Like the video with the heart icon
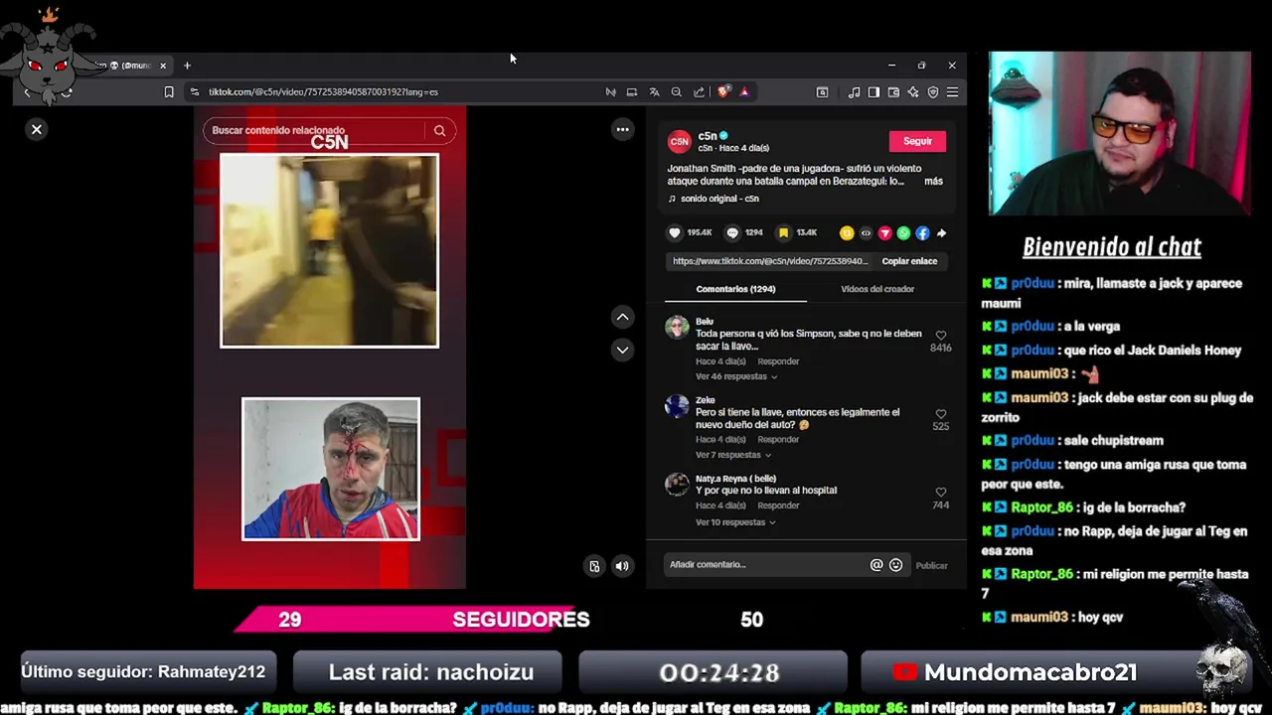This screenshot has height=715, width=1272. pos(675,232)
